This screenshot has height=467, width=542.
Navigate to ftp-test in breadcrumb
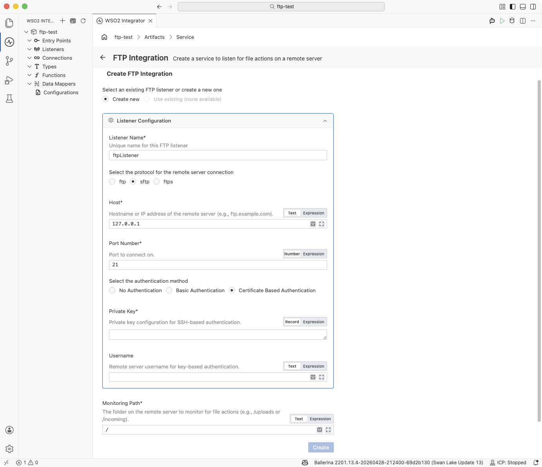click(124, 37)
